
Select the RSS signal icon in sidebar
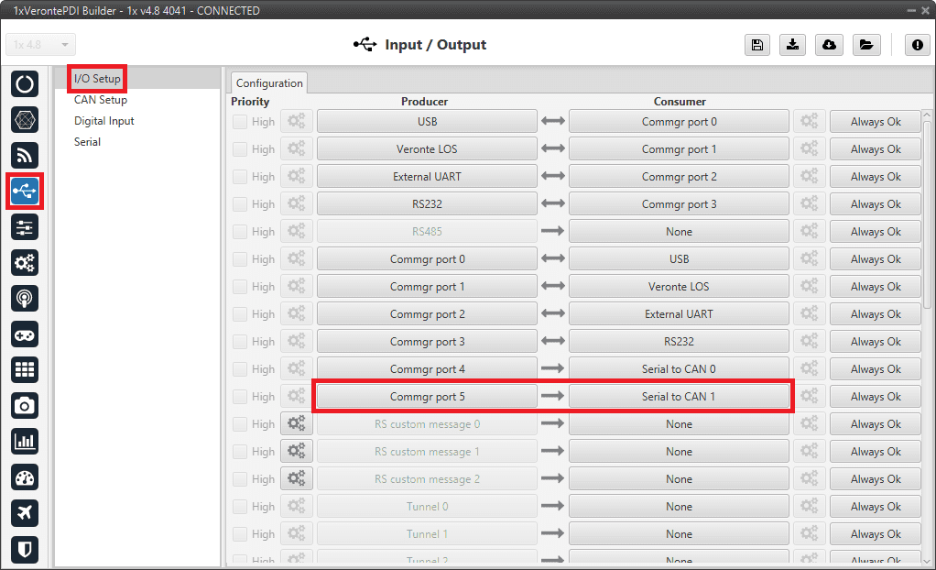[25, 155]
